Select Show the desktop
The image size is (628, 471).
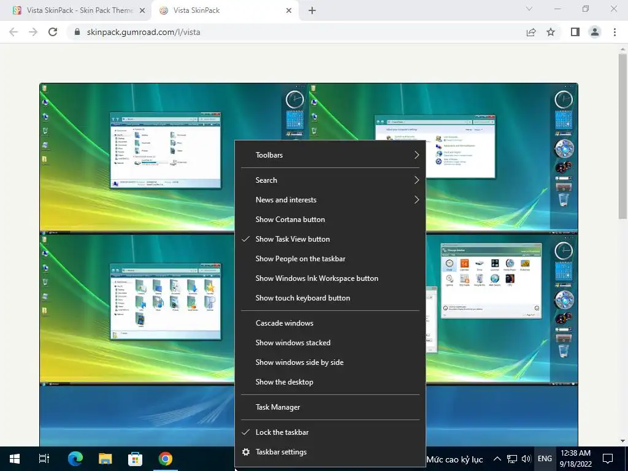[330, 382]
